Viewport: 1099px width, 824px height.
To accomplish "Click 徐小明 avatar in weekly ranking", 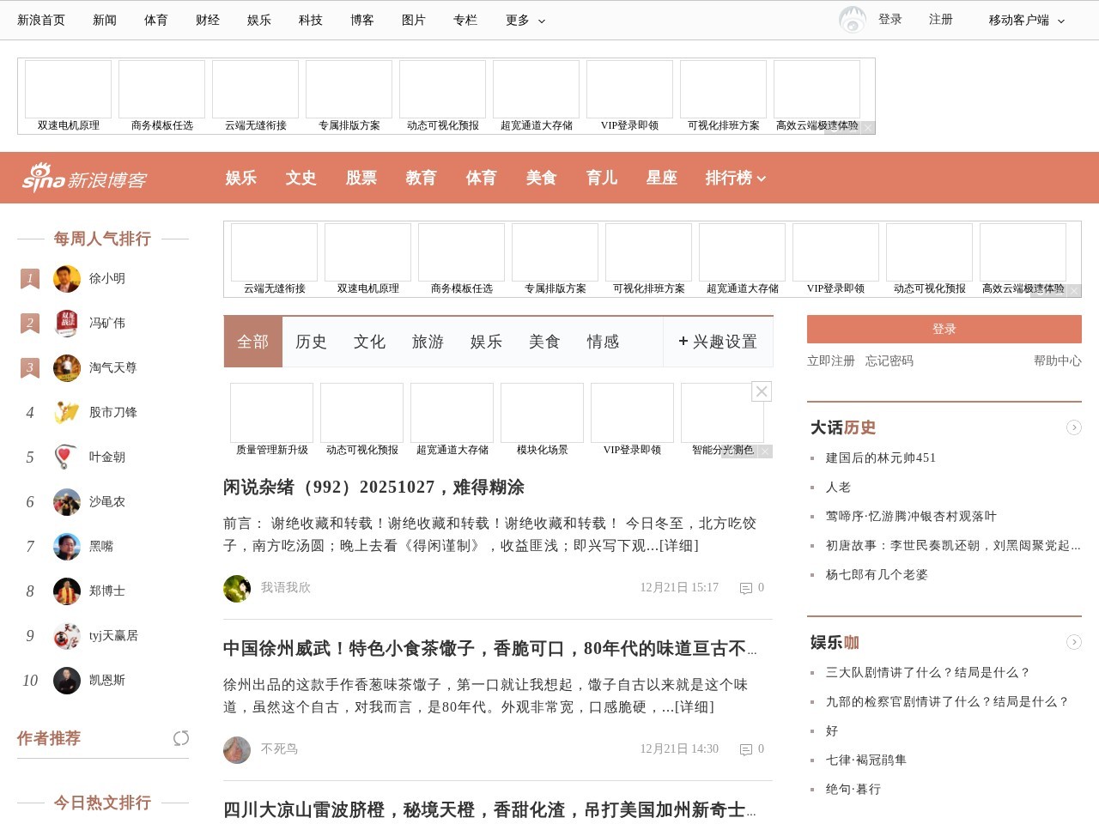I will coord(67,279).
